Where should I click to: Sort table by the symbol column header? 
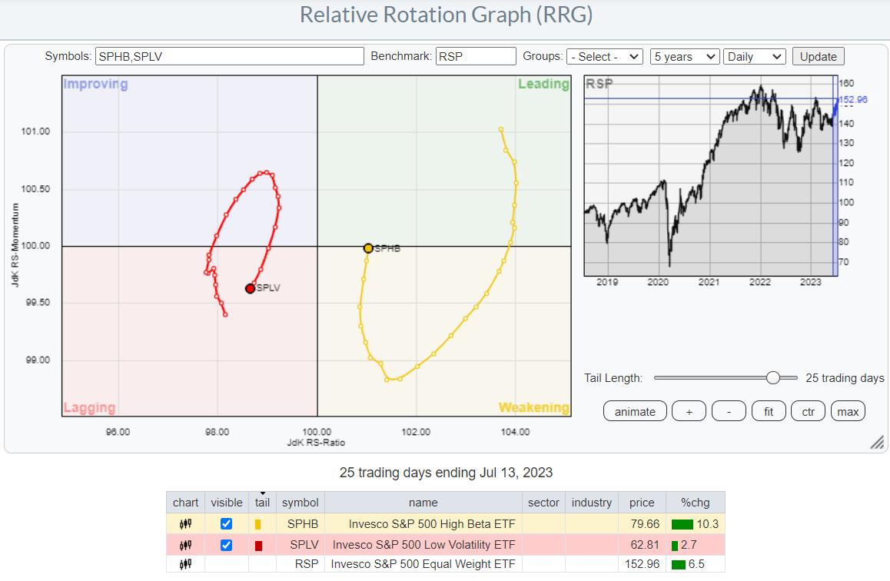pos(300,503)
